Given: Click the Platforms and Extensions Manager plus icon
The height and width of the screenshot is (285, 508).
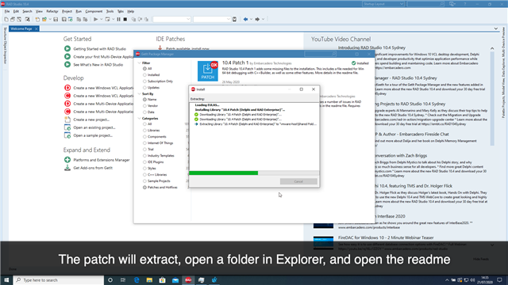Looking at the screenshot, I should click(67, 160).
